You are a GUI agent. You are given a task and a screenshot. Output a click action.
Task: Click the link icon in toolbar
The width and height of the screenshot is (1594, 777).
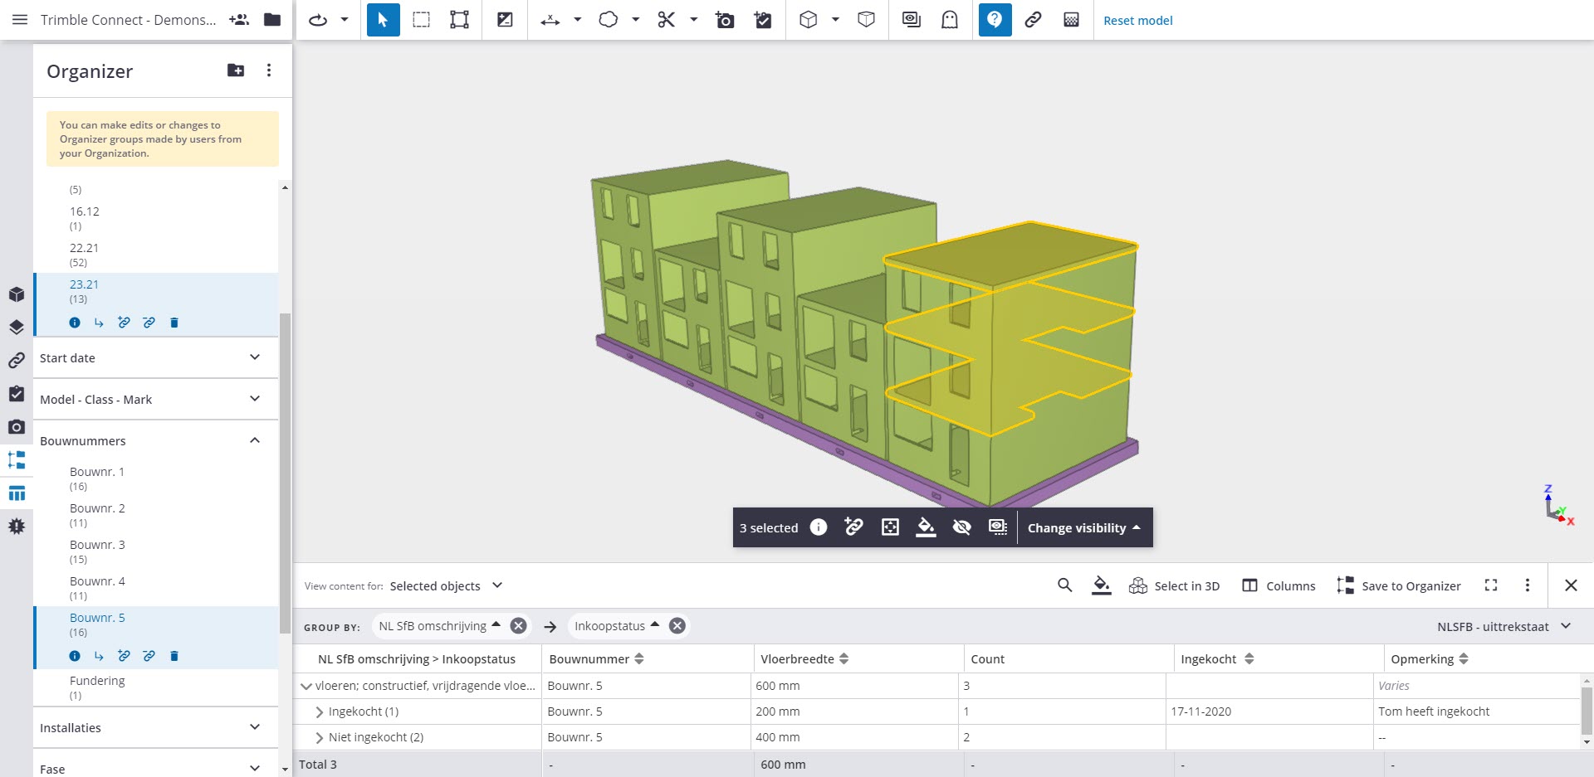(x=1033, y=20)
